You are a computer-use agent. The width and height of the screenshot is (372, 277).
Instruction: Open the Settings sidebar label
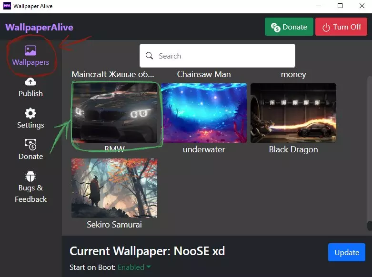click(x=30, y=125)
